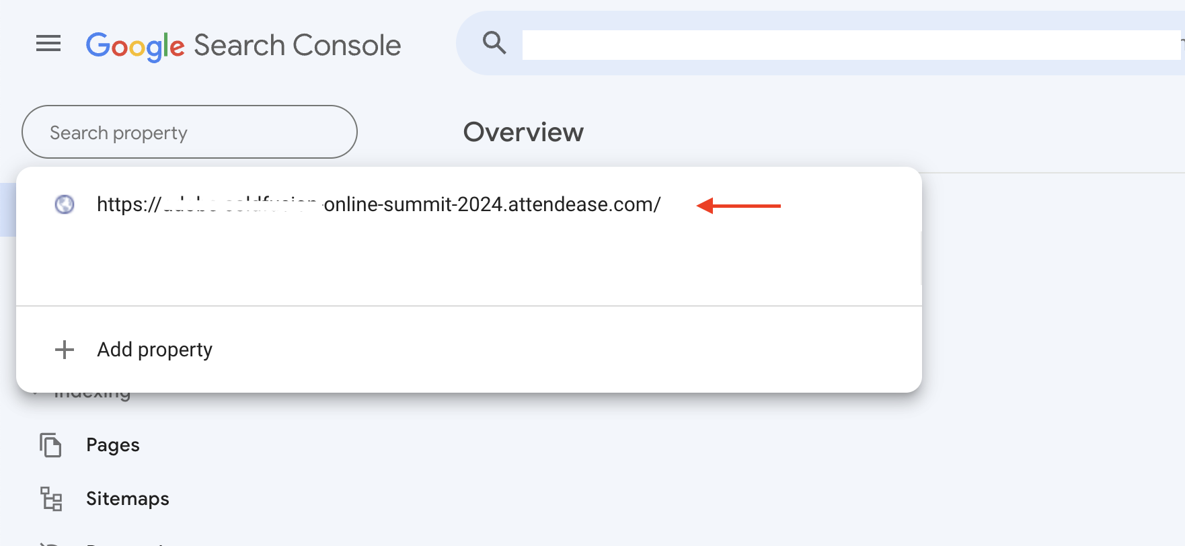Open the navigation hamburger menu

48,44
